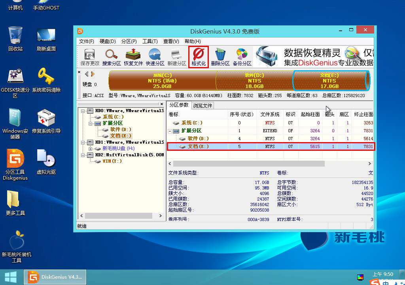Image resolution: width=405 pixels, height=285 pixels.
Task: Select 软件(D:) row in partition table
Action: pyautogui.click(x=271, y=139)
